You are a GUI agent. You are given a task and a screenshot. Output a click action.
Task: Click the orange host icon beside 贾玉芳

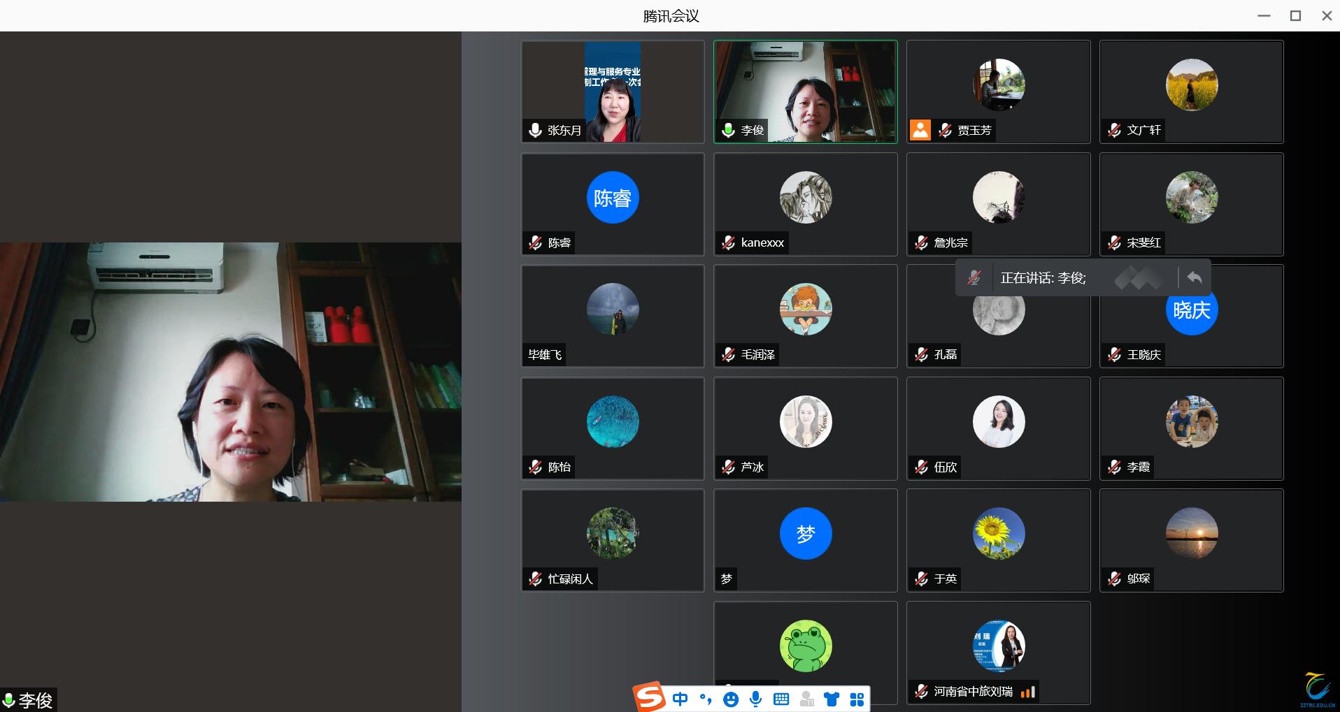[920, 130]
